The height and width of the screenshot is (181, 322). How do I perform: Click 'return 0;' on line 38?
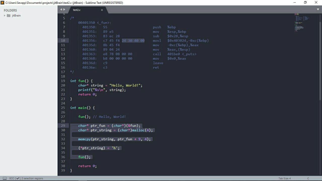coord(88,166)
